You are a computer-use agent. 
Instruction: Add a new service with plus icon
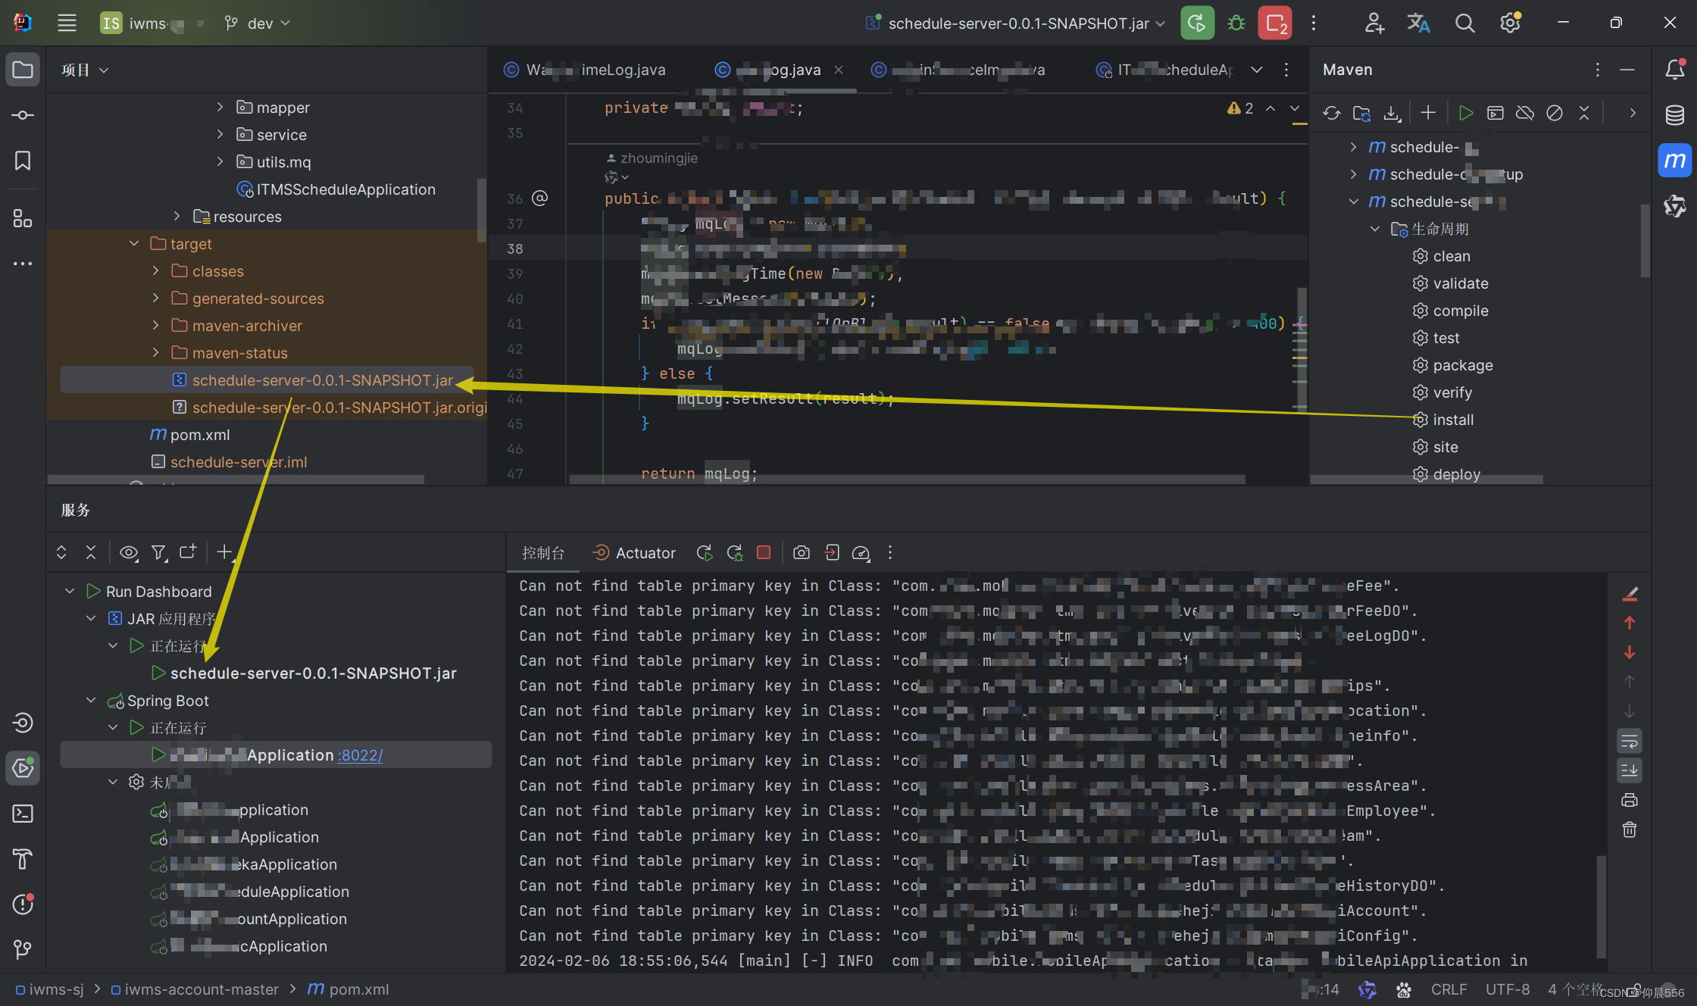click(224, 552)
